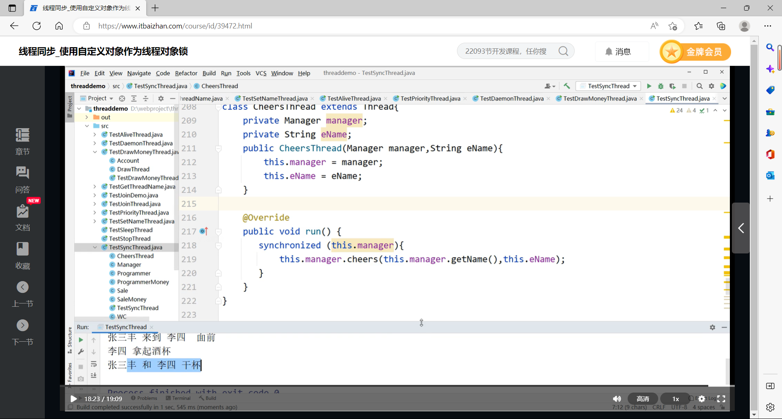Click the IDE Search Everywhere magnifier icon
The image size is (782, 419).
pyautogui.click(x=699, y=86)
